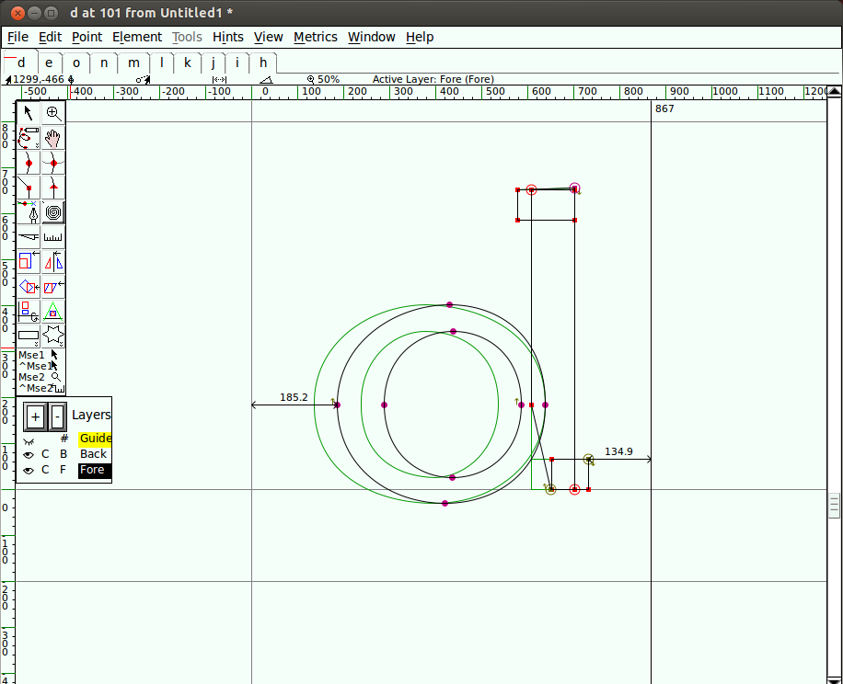Click the minus button to remove layer
Viewport: 843px width, 684px height.
[x=57, y=416]
